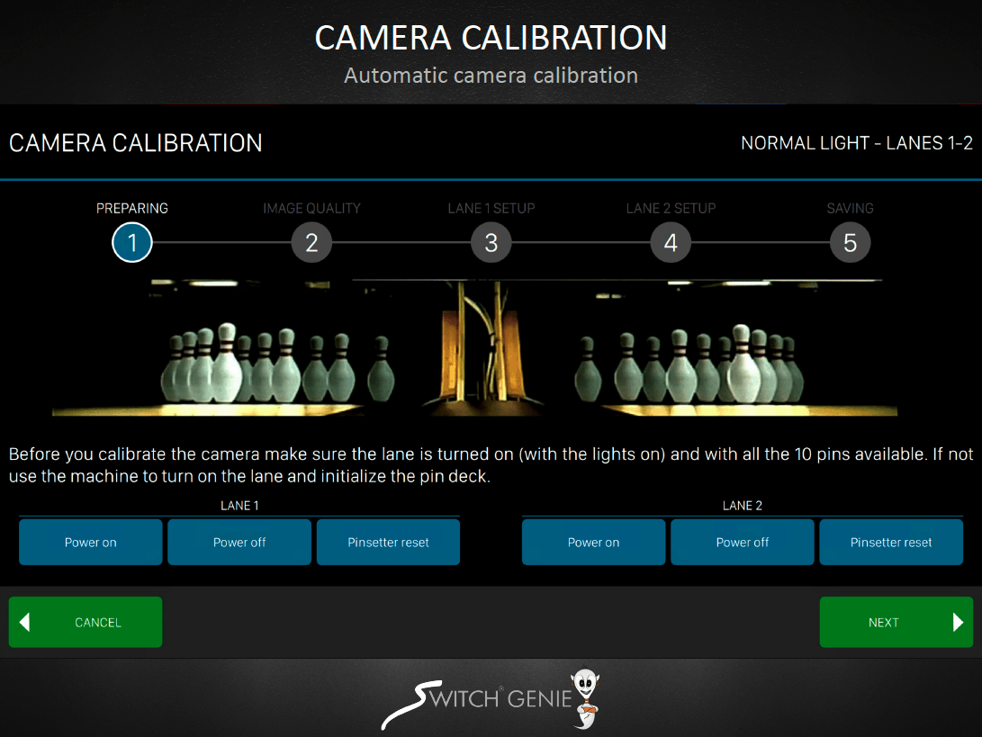This screenshot has height=737, width=982.
Task: Click the LANE 2 SETUP step label
Action: click(x=671, y=209)
